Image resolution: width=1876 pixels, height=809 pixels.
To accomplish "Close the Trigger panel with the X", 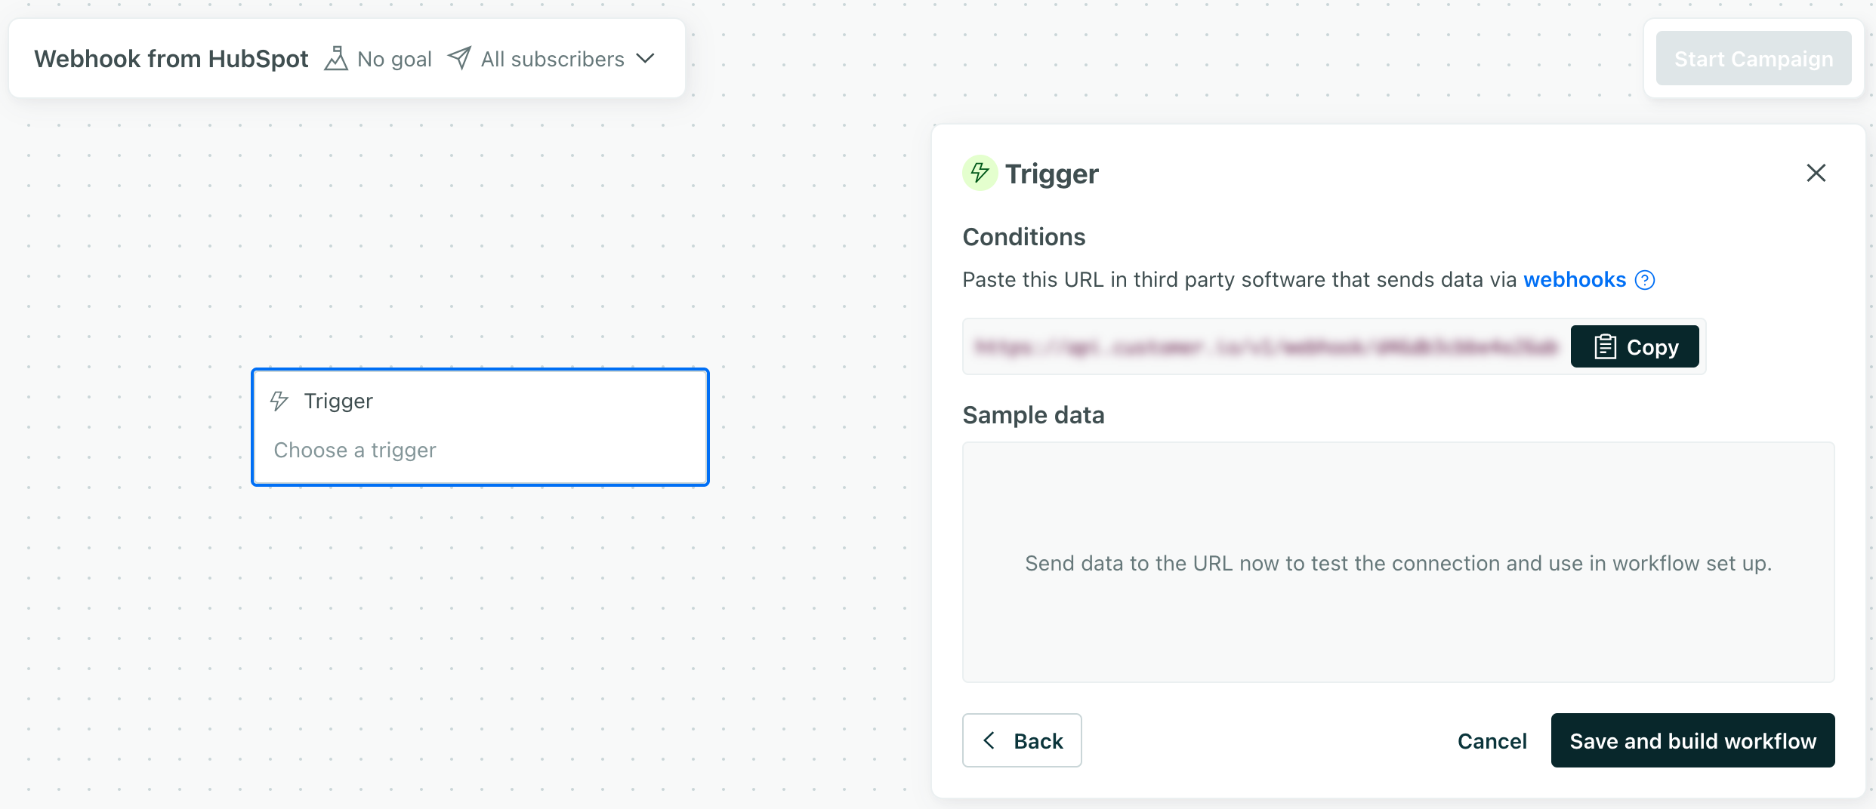I will (x=1816, y=173).
